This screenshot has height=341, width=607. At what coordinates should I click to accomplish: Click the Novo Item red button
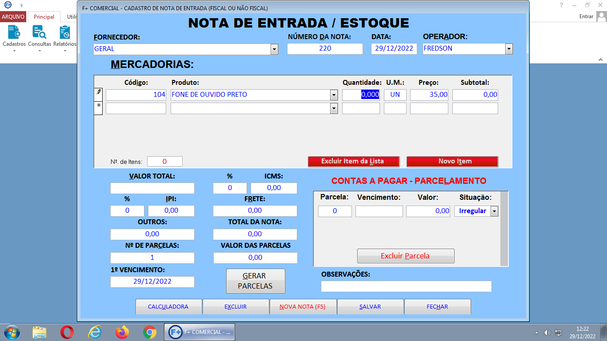(452, 162)
